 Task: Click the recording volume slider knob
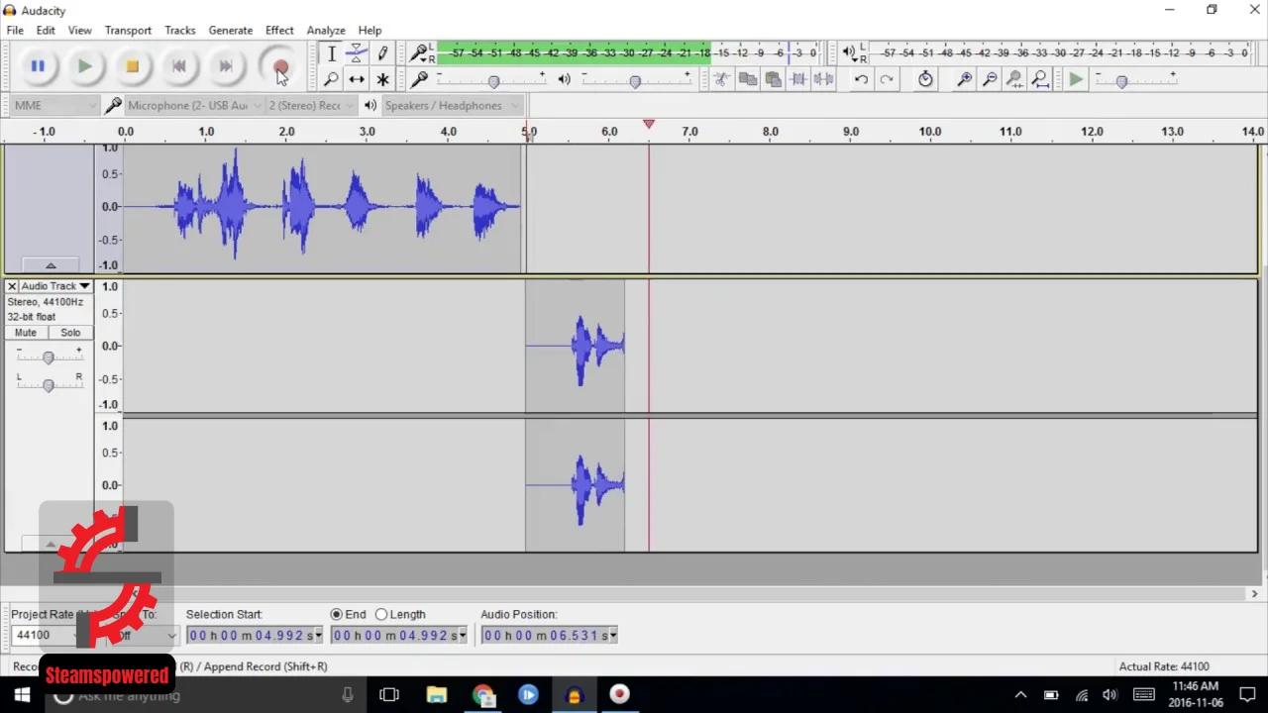pyautogui.click(x=493, y=81)
